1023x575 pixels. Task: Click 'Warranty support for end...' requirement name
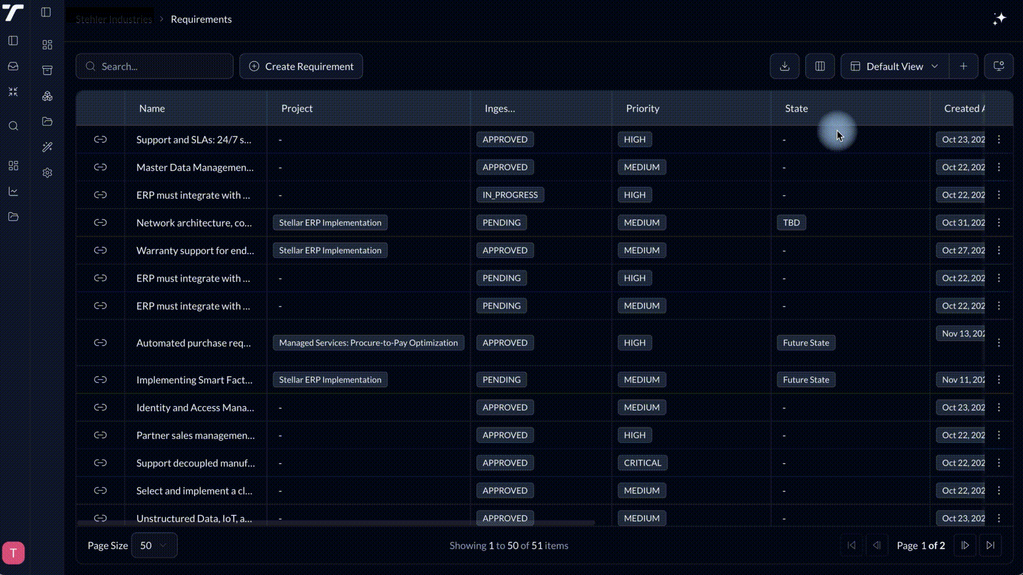click(195, 250)
